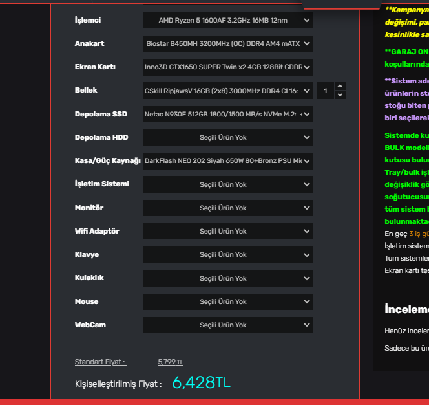429x405 pixels.
Task: Click the Standart Fiyat label
Action: coord(100,362)
